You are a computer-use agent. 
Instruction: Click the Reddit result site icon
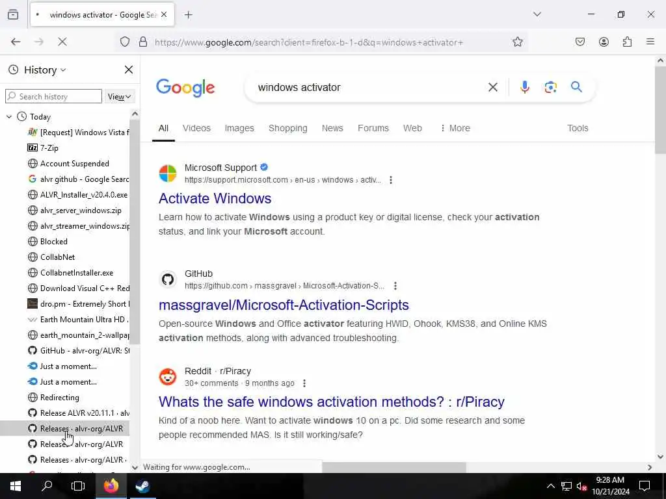pos(168,377)
